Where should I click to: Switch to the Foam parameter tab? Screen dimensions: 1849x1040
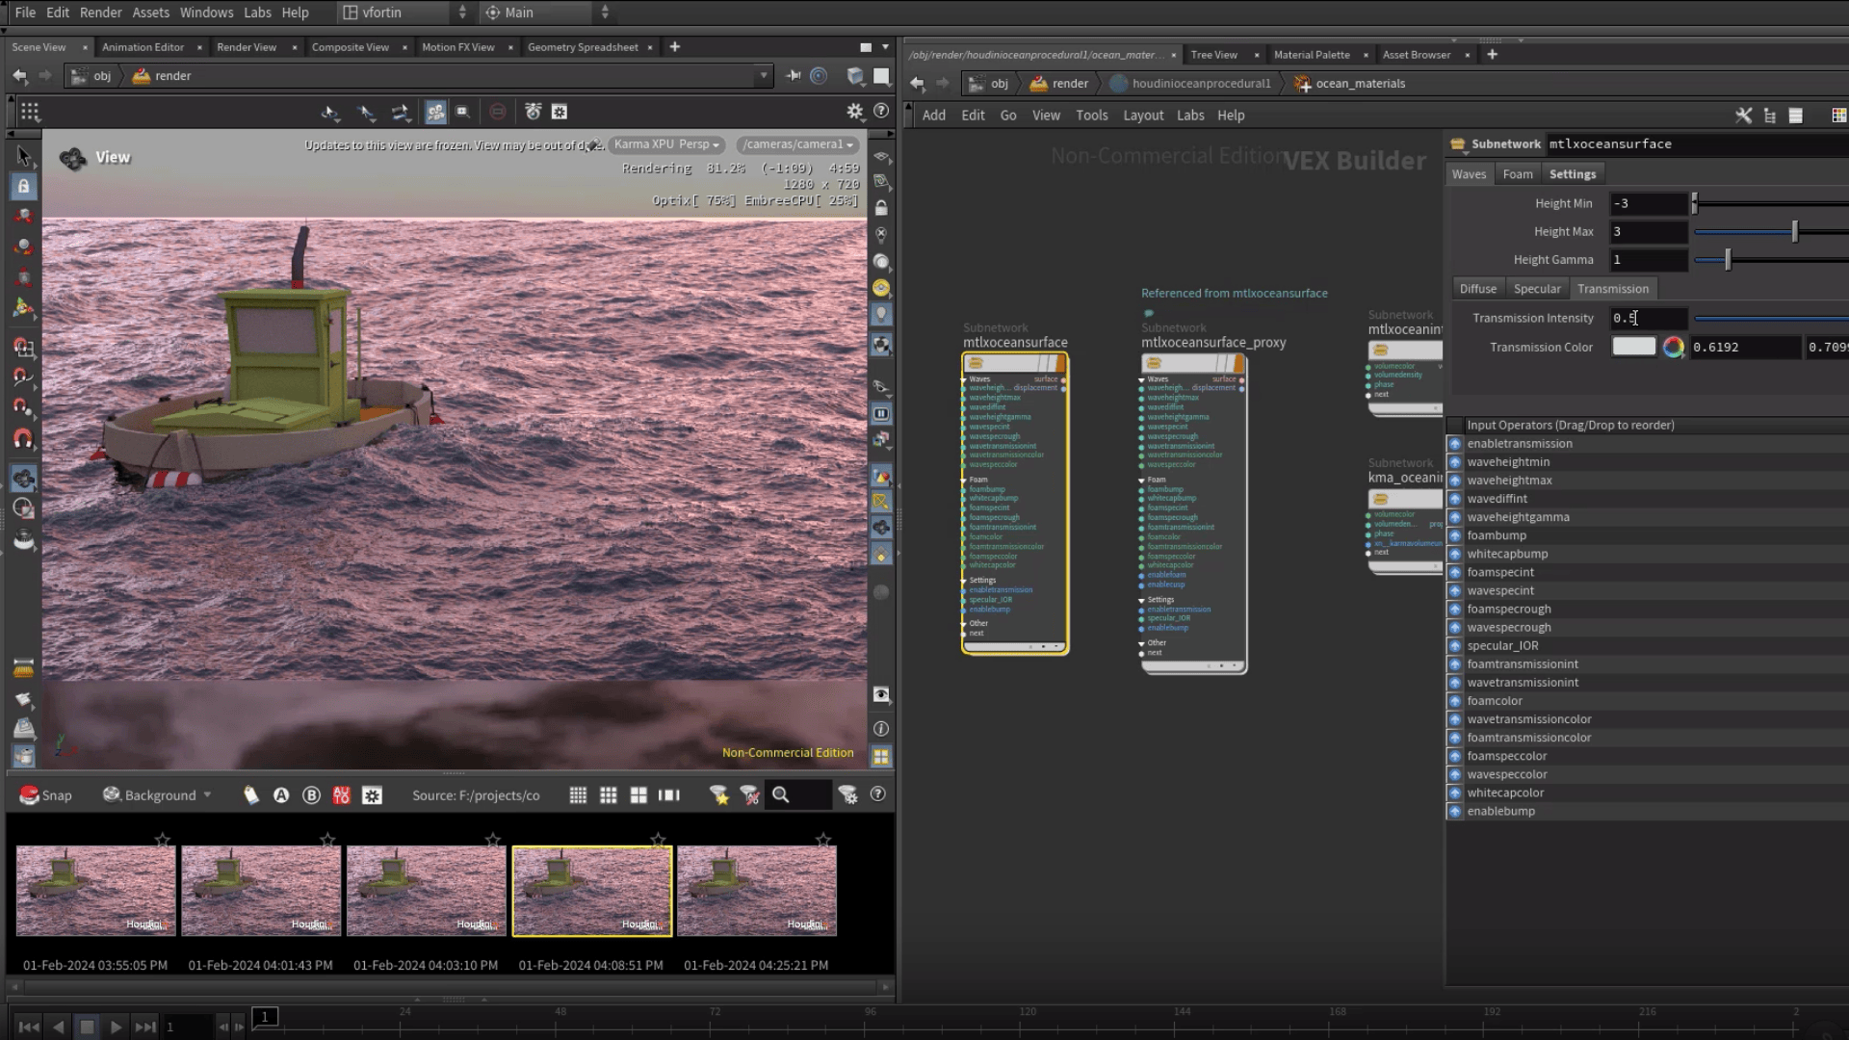(x=1517, y=174)
